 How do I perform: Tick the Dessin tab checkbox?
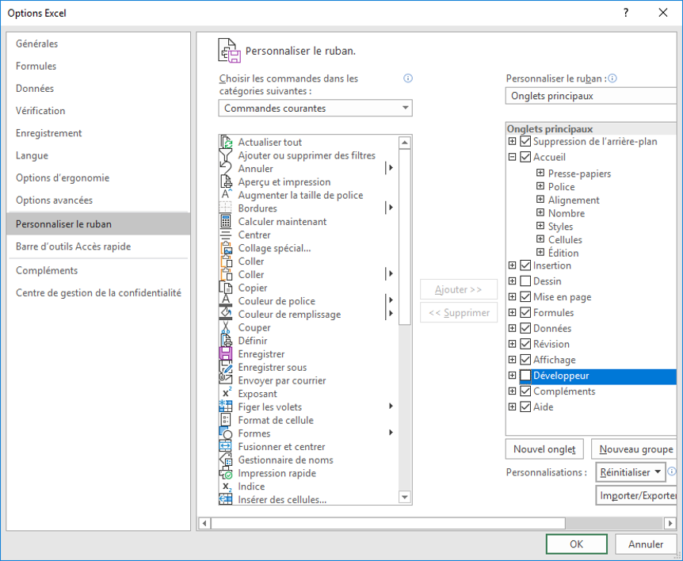(x=526, y=281)
